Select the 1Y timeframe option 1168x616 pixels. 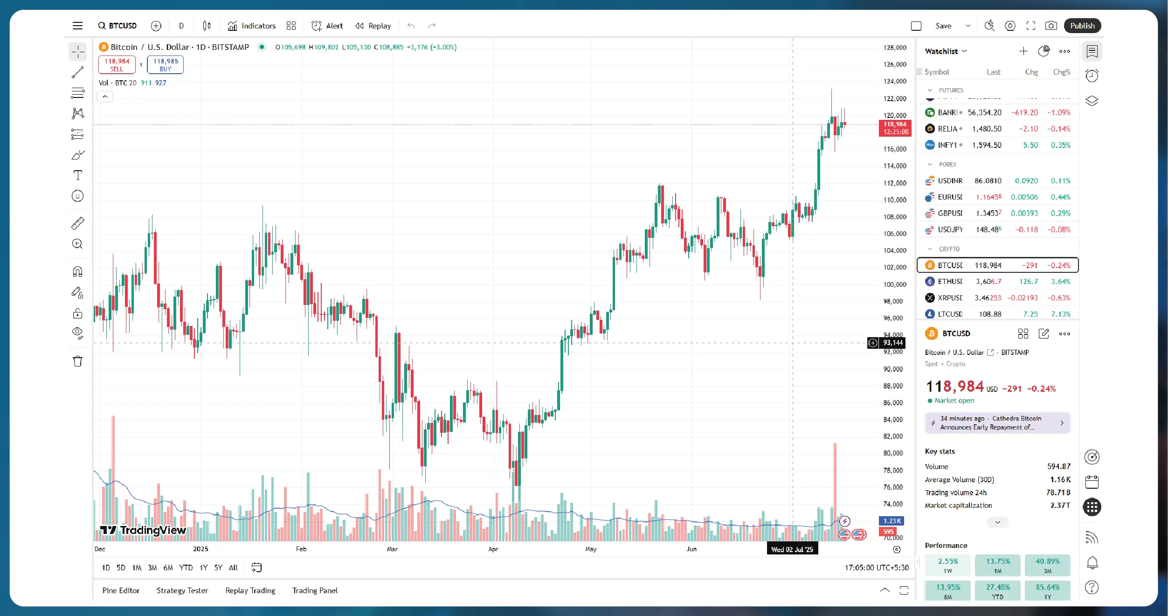click(203, 568)
